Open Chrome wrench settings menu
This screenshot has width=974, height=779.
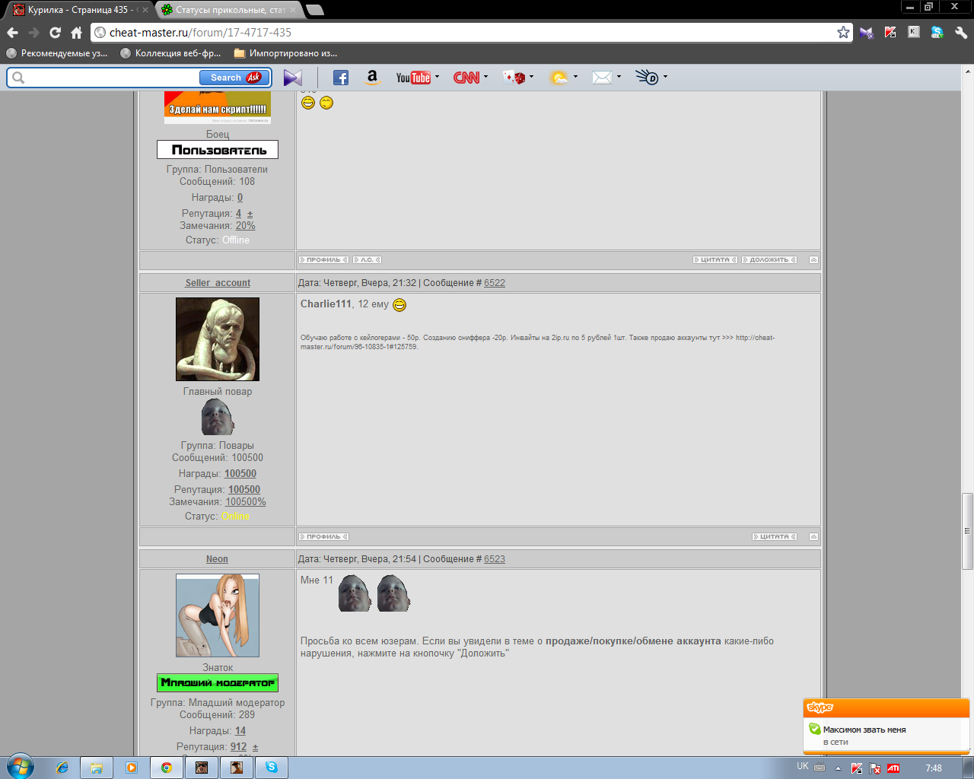coord(960,33)
